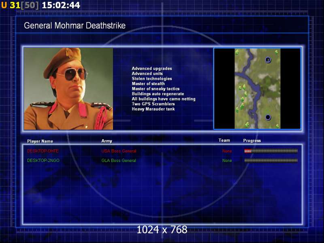The image size is (324, 243).
Task: Click the 'Player Name' column header
Action: (x=40, y=141)
